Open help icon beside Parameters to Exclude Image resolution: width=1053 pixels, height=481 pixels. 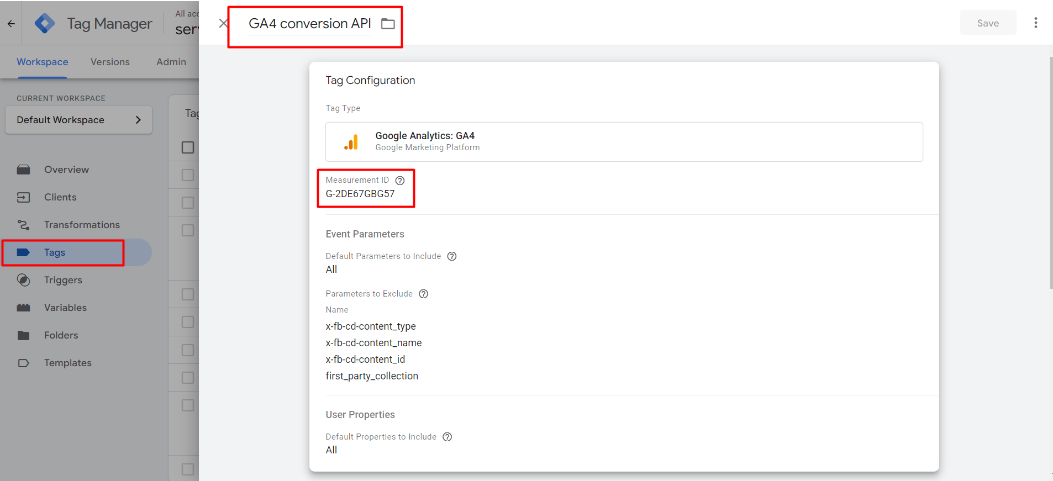click(x=423, y=294)
